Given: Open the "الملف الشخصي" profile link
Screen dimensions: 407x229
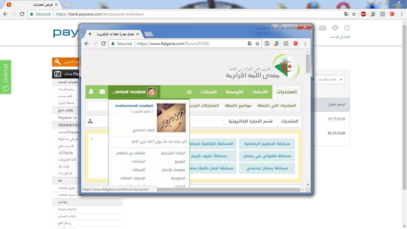Looking at the screenshot, I should point(144,130).
